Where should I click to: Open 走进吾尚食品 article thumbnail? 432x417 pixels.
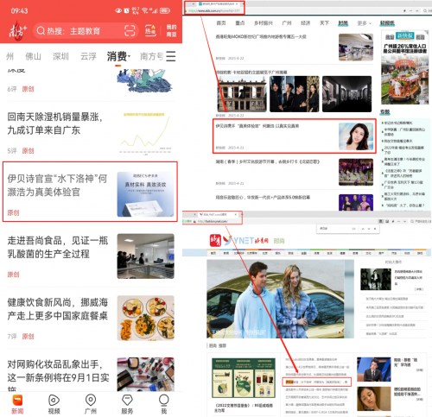click(x=146, y=256)
